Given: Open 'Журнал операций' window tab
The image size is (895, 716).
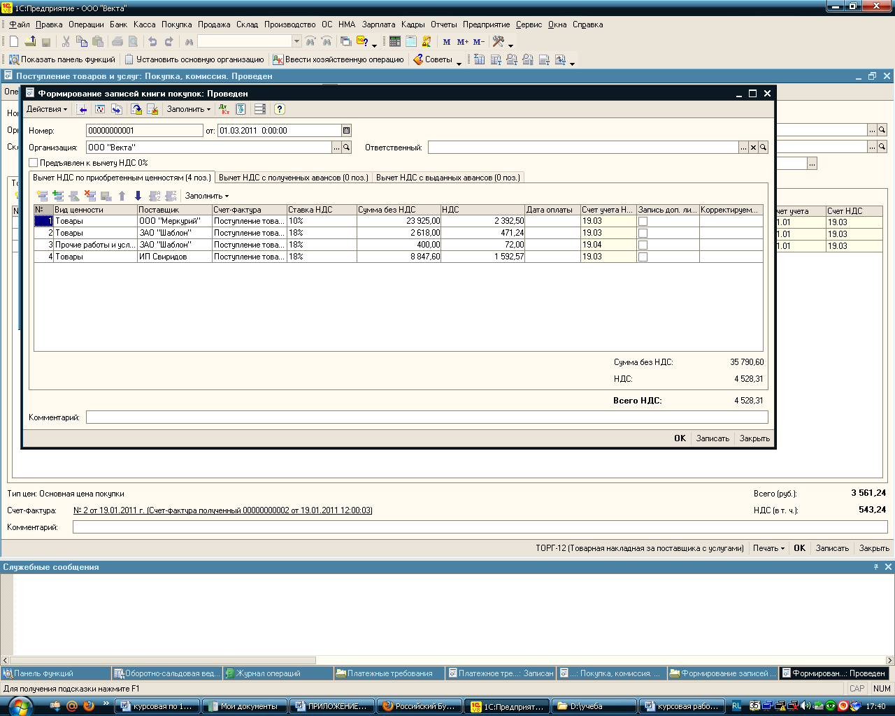Looking at the screenshot, I should pos(278,673).
